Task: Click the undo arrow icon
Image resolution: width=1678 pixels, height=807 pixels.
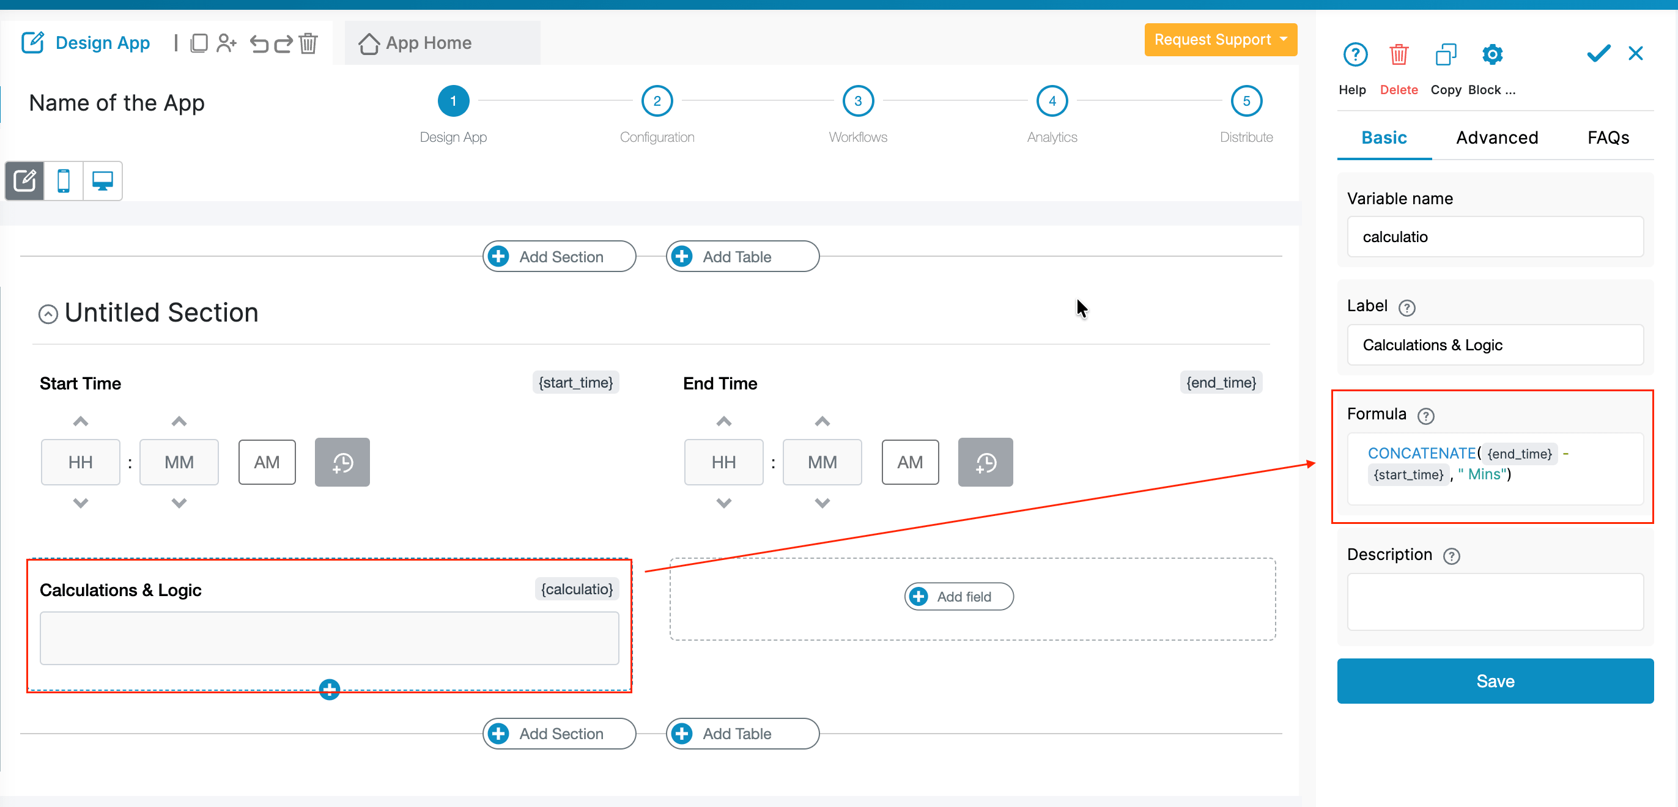Action: (259, 43)
